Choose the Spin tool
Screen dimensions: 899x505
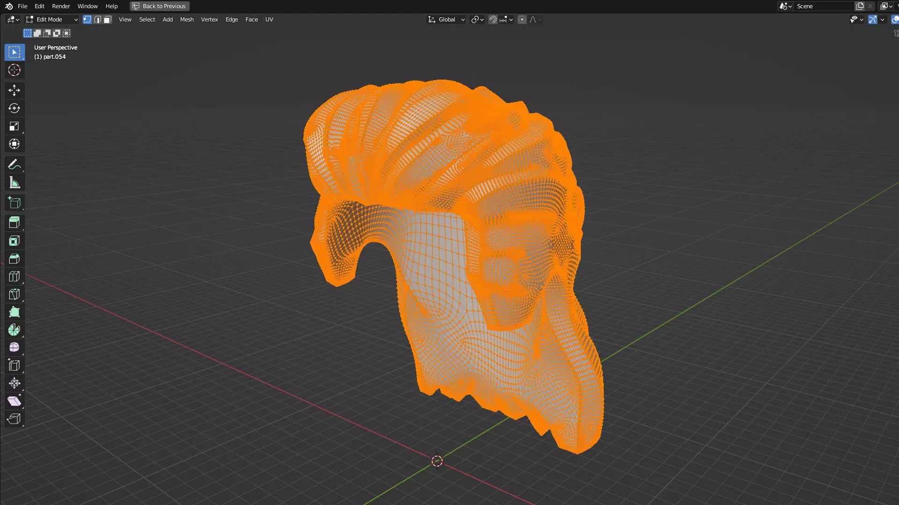[15, 330]
